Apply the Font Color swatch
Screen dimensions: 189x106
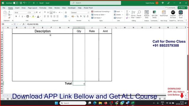pyautogui.click(x=38, y=16)
